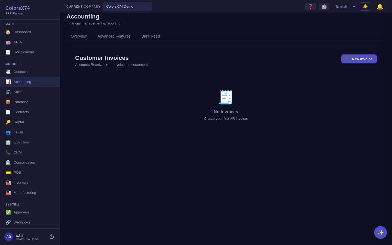Open the Manufacturing label link
The width and height of the screenshot is (392, 245).
pyautogui.click(x=25, y=193)
